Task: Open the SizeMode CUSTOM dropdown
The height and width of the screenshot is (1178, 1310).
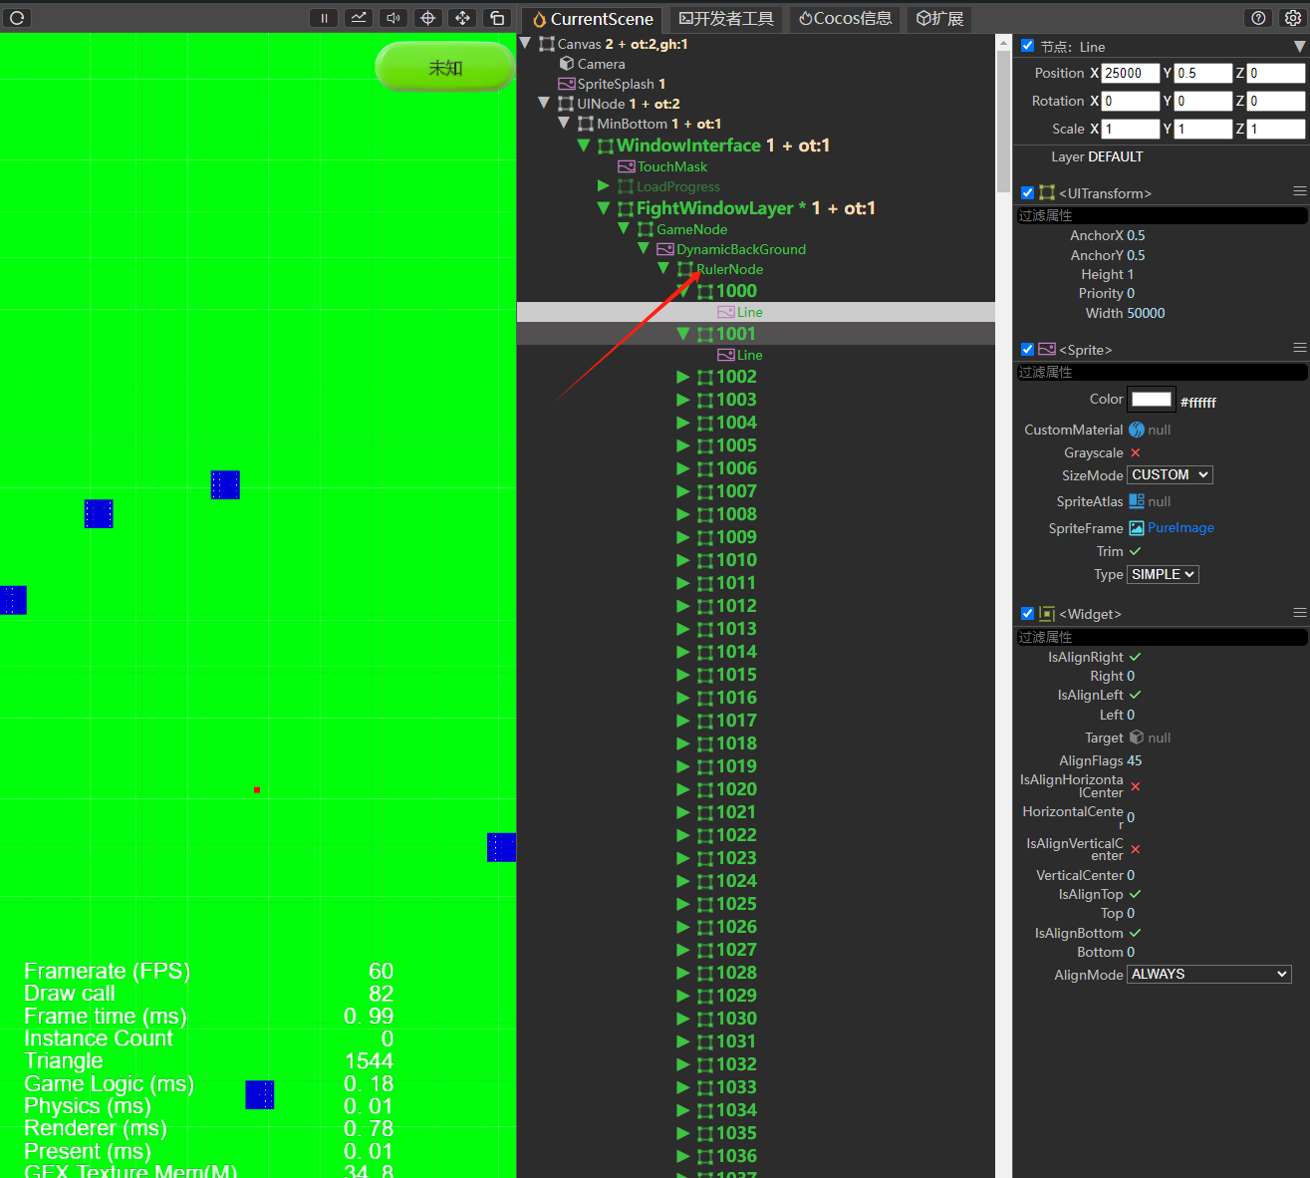Action: point(1170,475)
